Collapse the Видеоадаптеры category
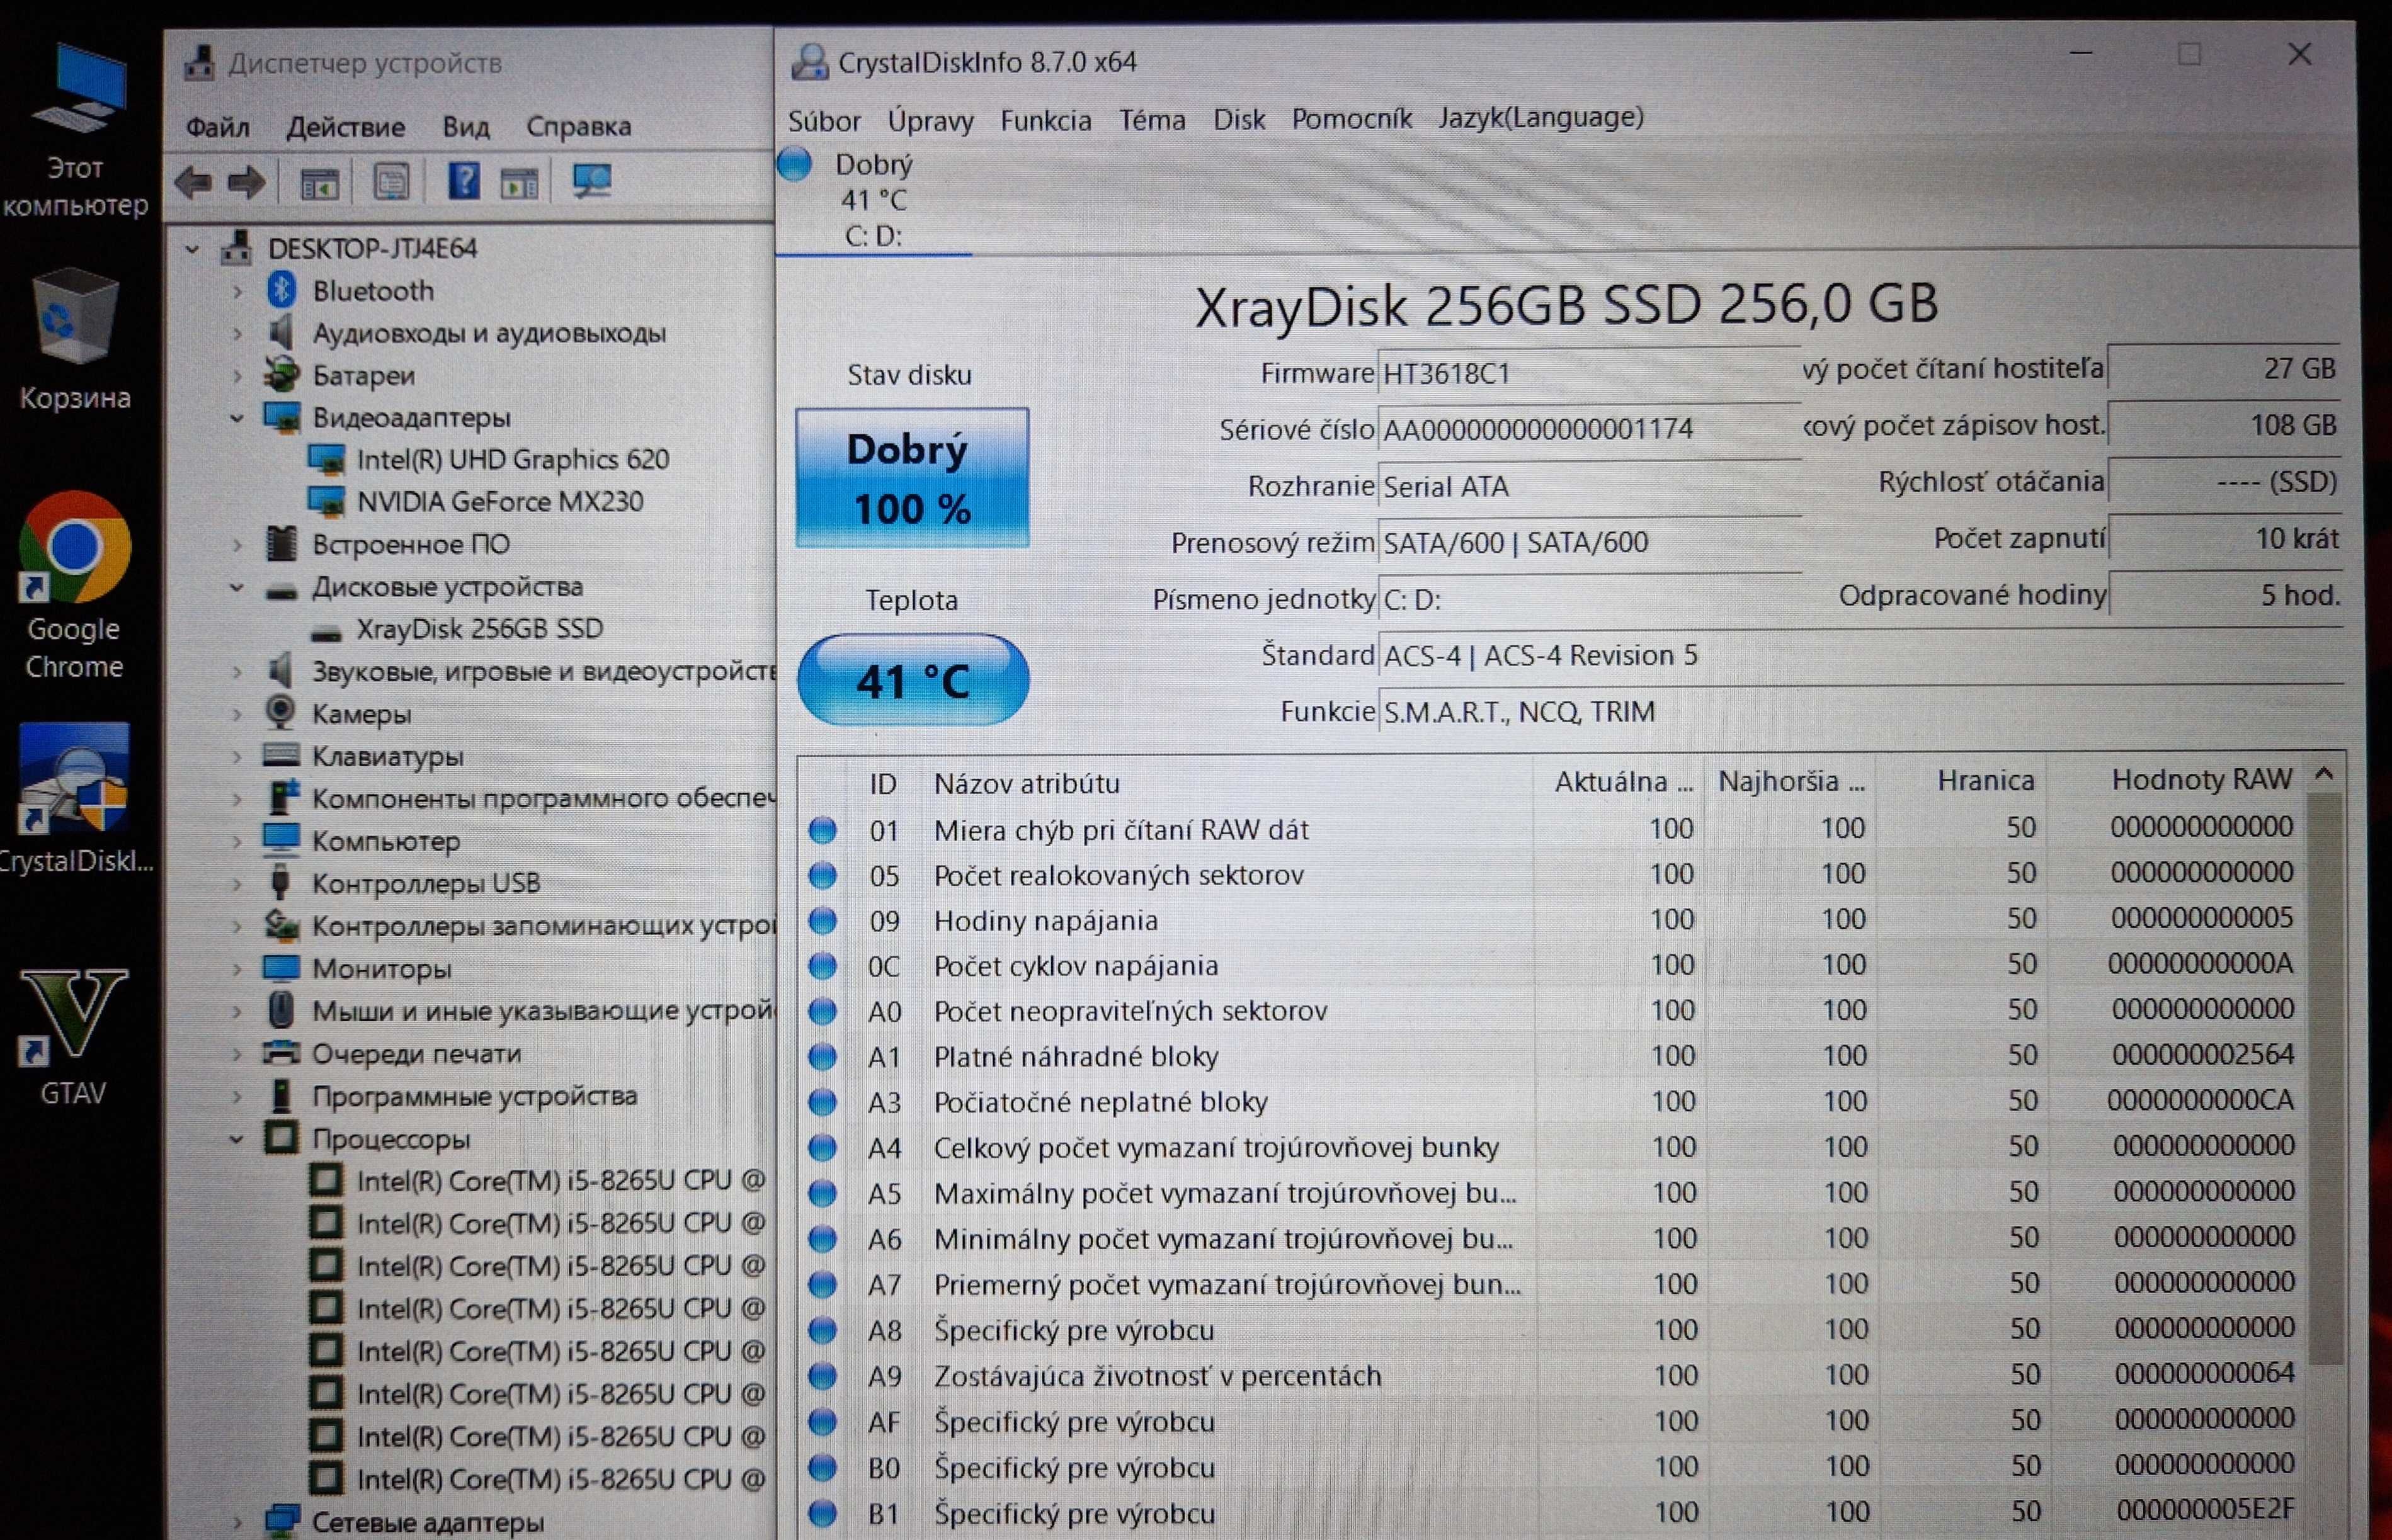 point(237,418)
